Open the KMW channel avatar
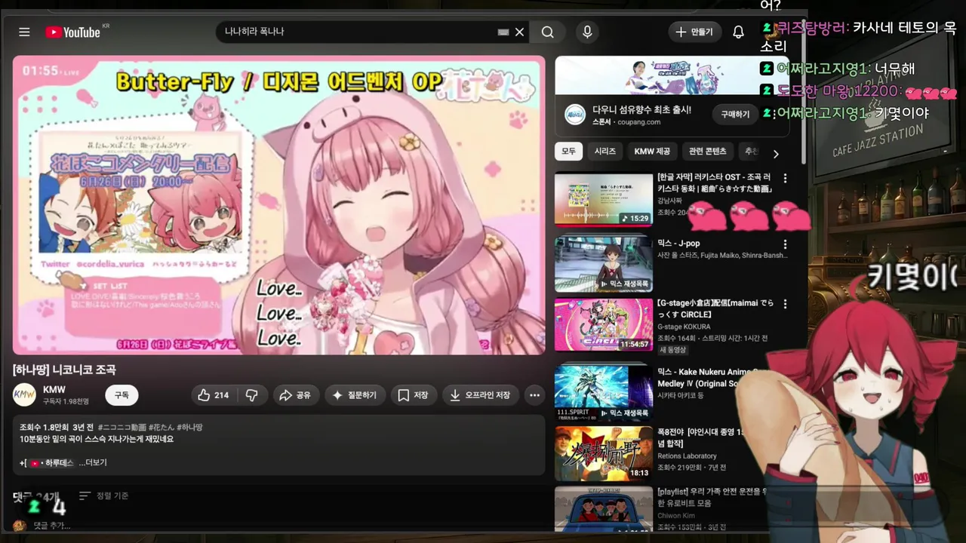 (x=24, y=395)
